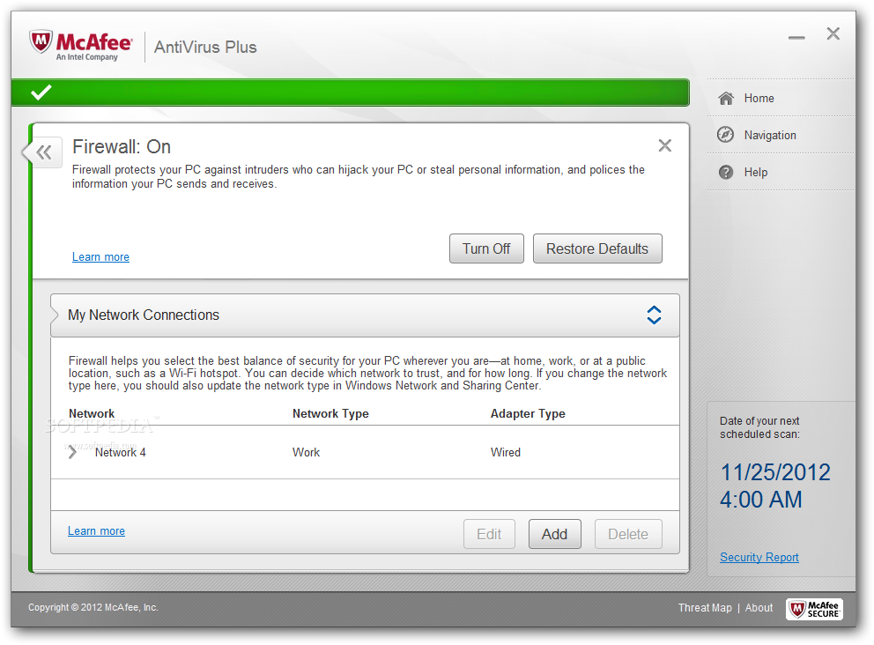Screen dimensions: 874x645
Task: Close the Firewall panel with the X
Action: tap(664, 145)
